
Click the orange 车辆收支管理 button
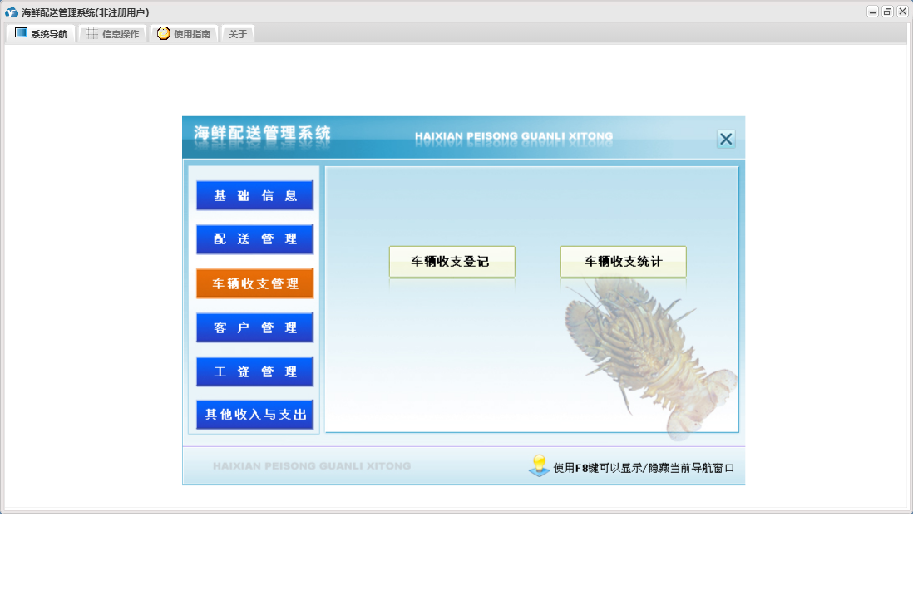[255, 283]
